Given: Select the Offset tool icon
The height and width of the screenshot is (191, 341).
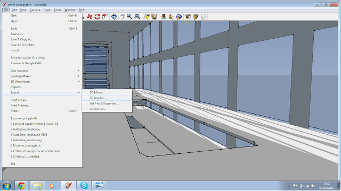Looking at the screenshot, I should click(105, 16).
